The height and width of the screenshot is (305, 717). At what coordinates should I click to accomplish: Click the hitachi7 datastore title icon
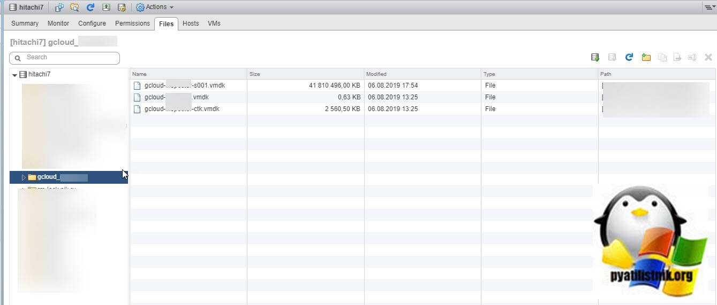13,7
